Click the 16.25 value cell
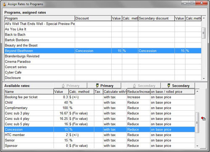Image resolution: width=210 pixels, height=152 pixels. [61, 119]
